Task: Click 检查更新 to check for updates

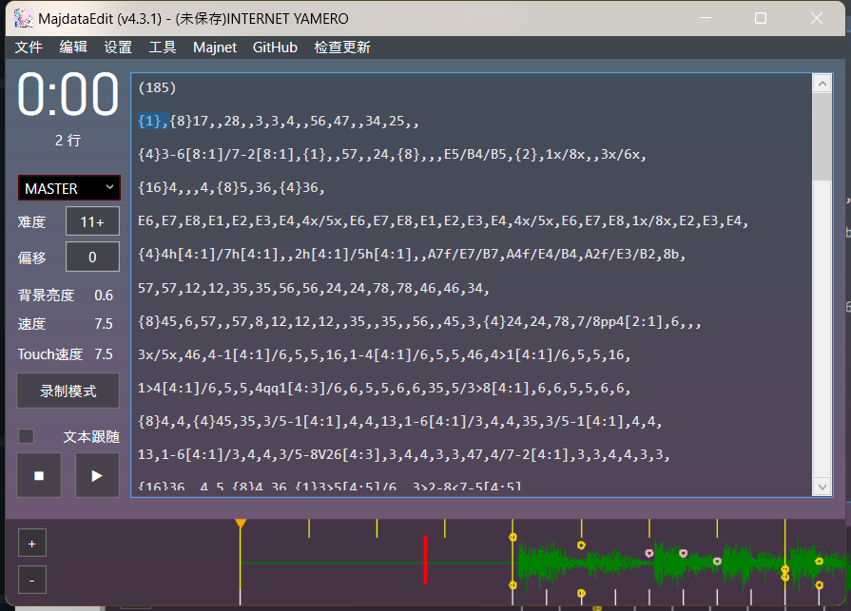Action: coord(342,48)
